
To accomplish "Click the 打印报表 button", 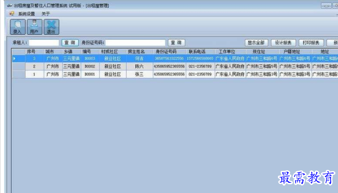I will tap(311, 43).
